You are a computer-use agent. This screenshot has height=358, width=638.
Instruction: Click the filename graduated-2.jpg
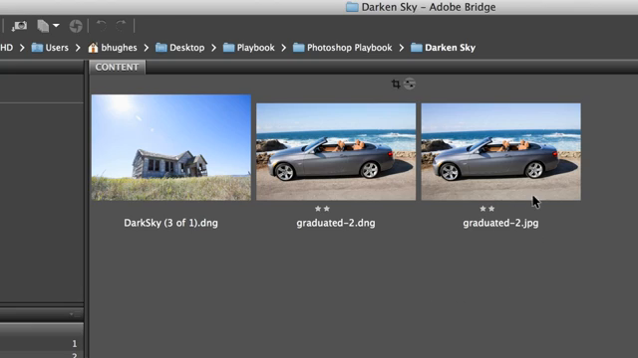500,223
